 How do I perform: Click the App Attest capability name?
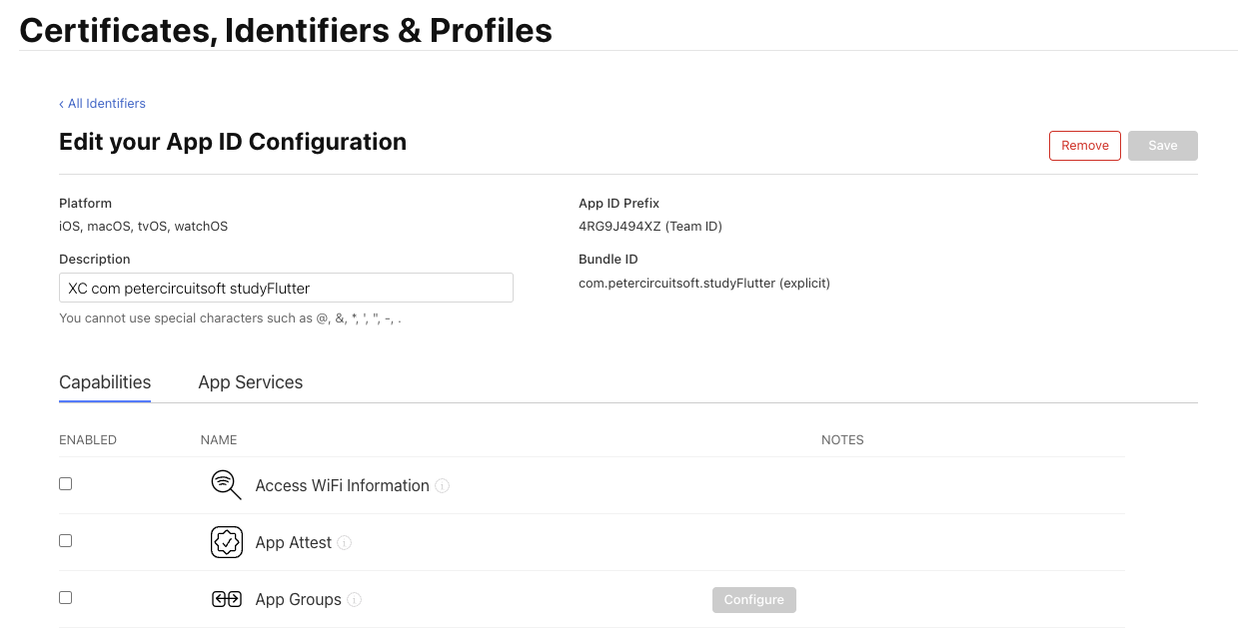(x=294, y=543)
